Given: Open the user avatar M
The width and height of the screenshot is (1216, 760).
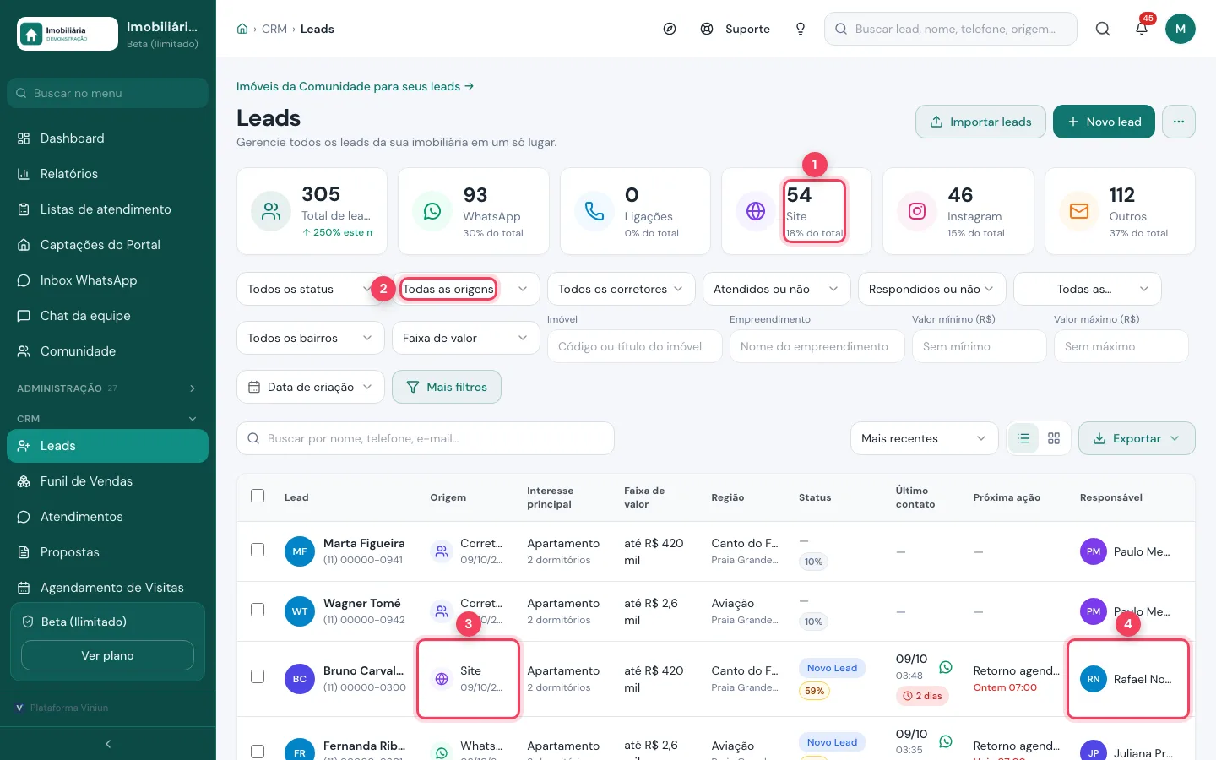Looking at the screenshot, I should click(x=1181, y=29).
